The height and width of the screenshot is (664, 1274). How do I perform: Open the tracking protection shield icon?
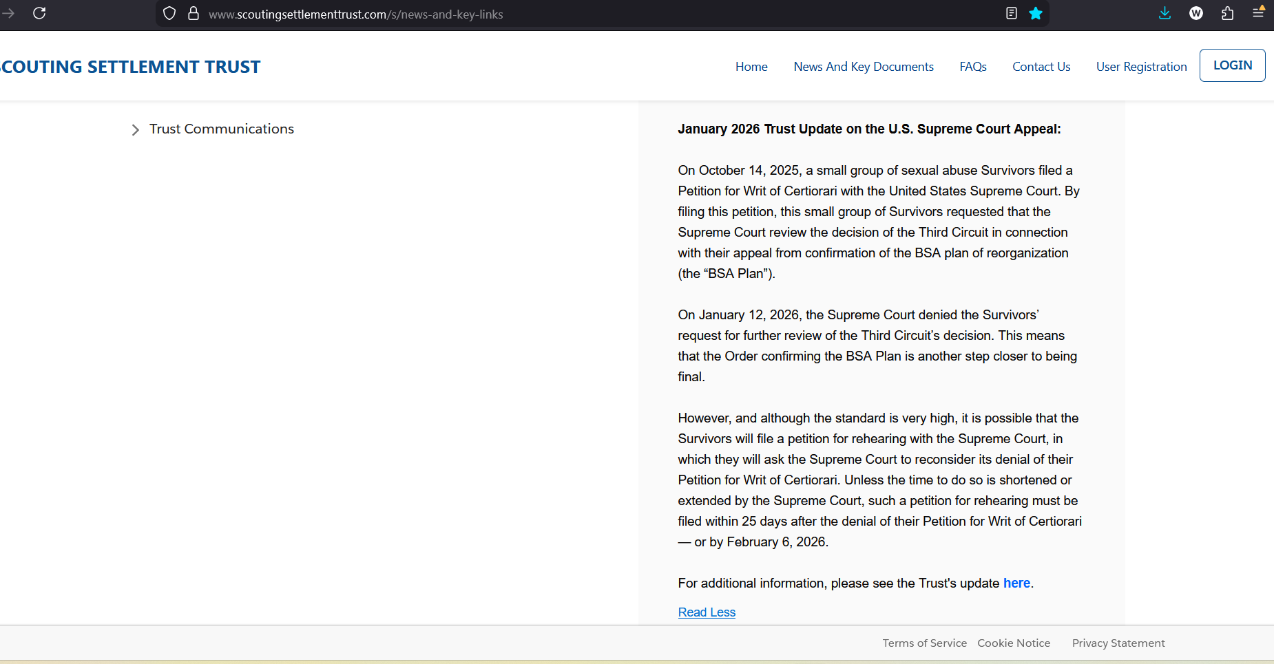pos(169,14)
